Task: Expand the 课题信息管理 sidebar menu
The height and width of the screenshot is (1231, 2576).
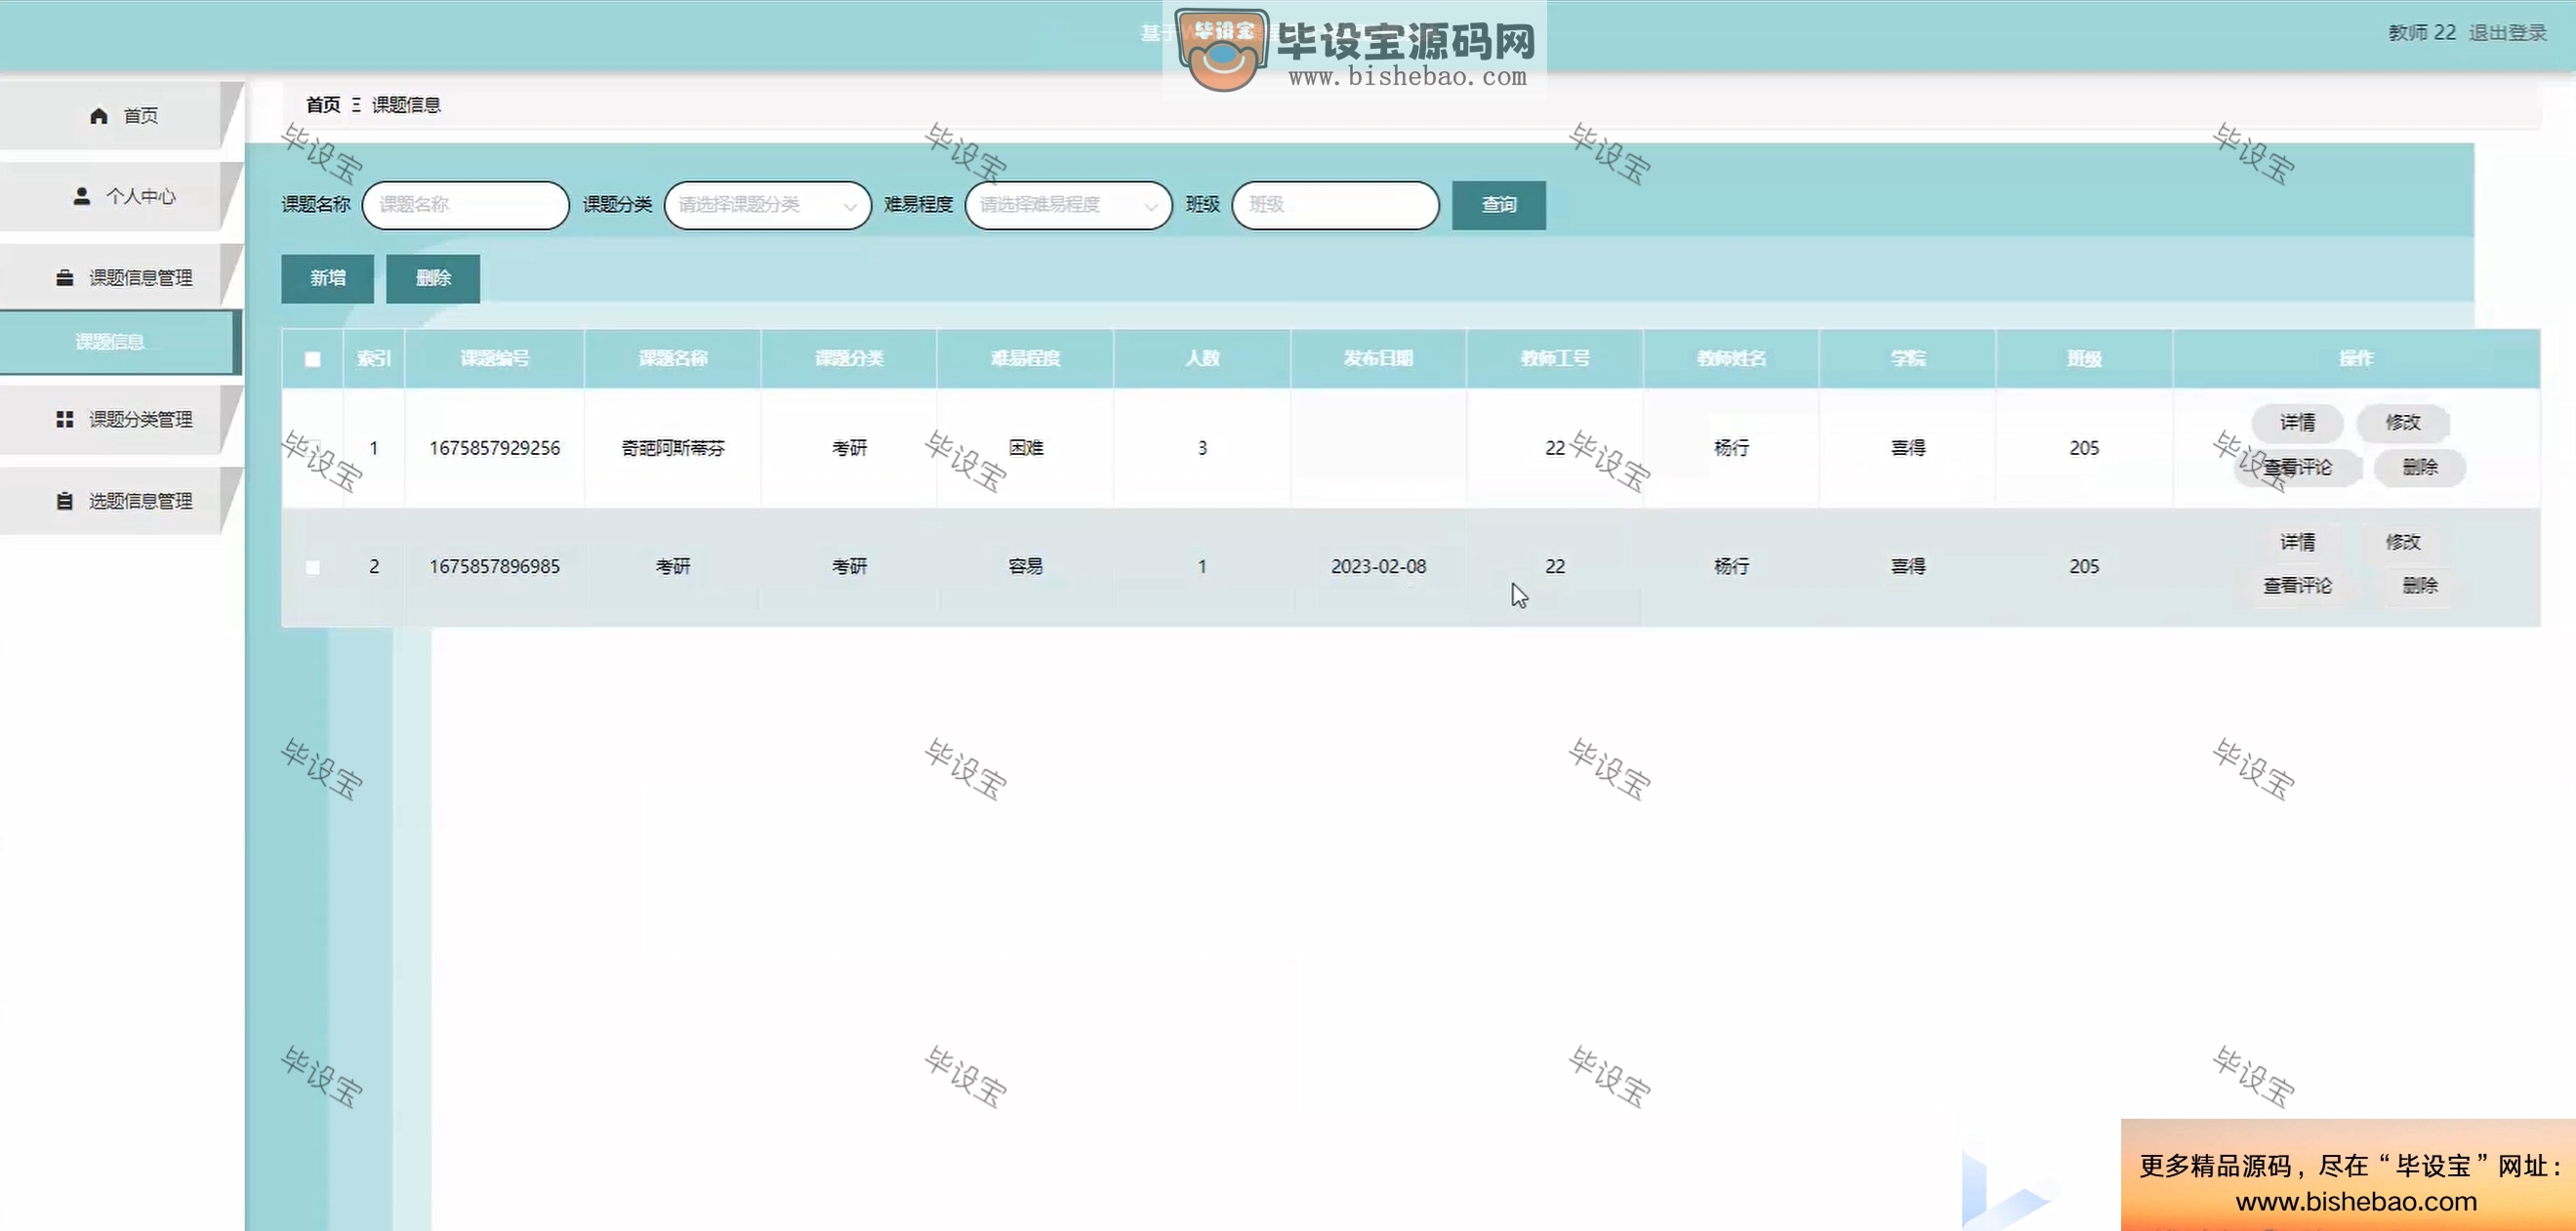Action: tap(120, 277)
